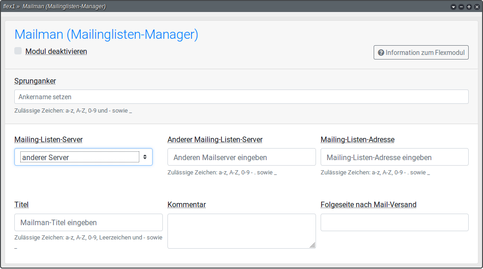Focus the Mailman-Titel input field
Image resolution: width=483 pixels, height=269 pixels.
click(x=88, y=222)
